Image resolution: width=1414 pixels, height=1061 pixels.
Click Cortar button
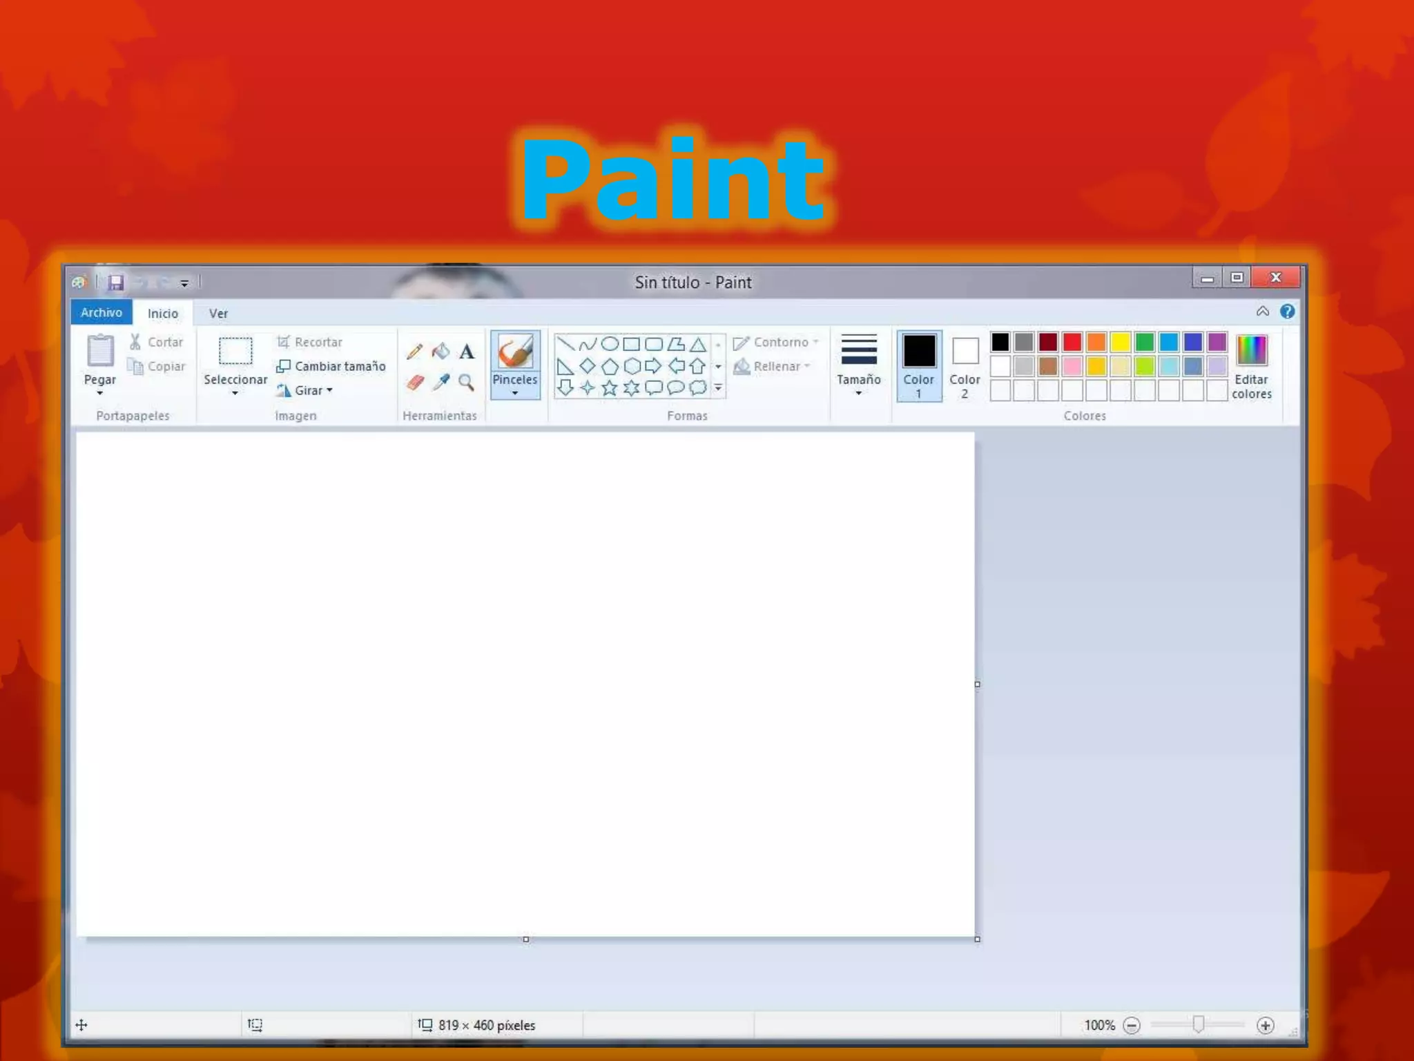157,342
